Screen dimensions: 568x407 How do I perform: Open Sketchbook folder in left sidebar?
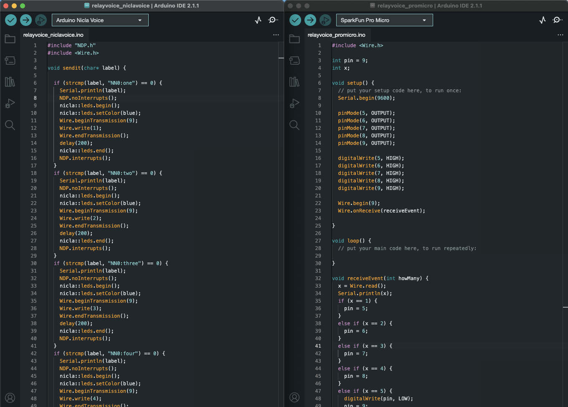(x=10, y=39)
